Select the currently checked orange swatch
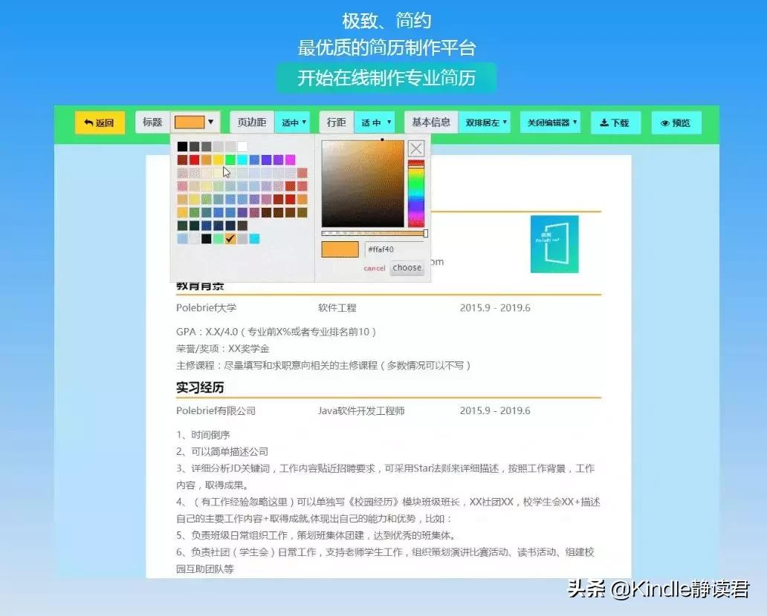Image resolution: width=767 pixels, height=616 pixels. coord(231,238)
